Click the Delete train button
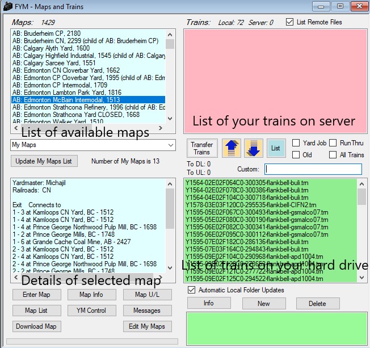The width and height of the screenshot is (370, 348). (x=318, y=304)
